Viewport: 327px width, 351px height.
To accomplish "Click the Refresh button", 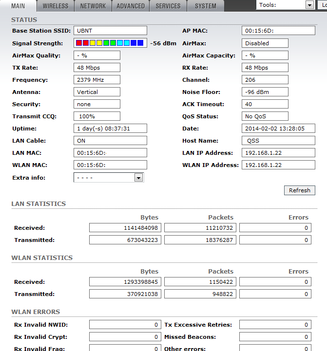I will (299, 190).
